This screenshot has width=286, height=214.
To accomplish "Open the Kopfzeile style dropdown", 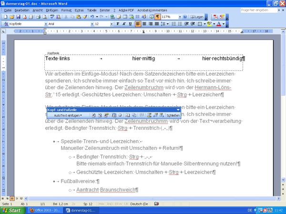I will [46, 24].
